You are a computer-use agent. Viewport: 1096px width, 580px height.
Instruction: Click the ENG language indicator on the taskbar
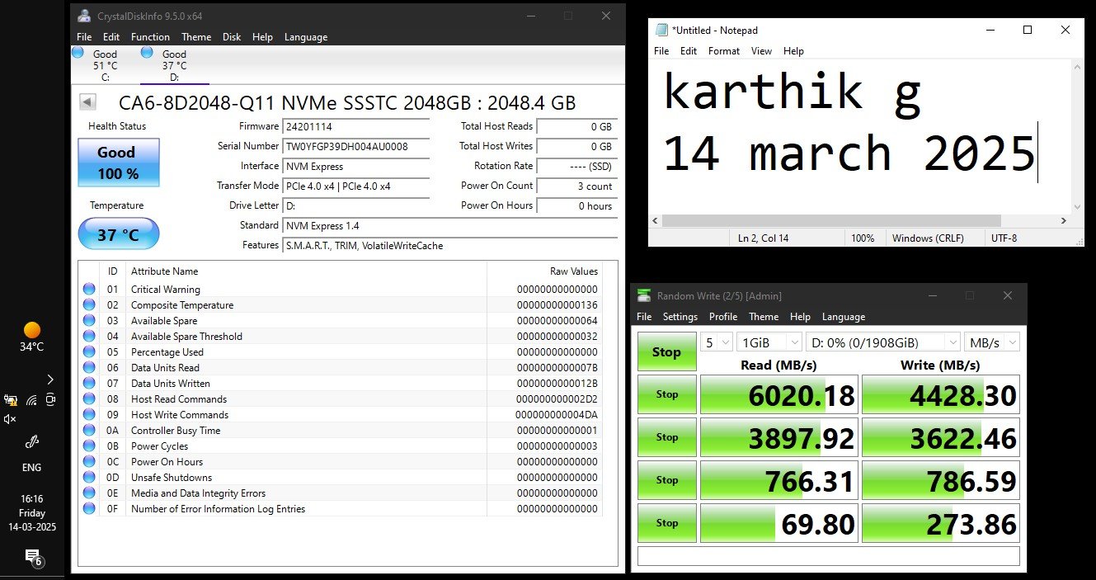[32, 468]
